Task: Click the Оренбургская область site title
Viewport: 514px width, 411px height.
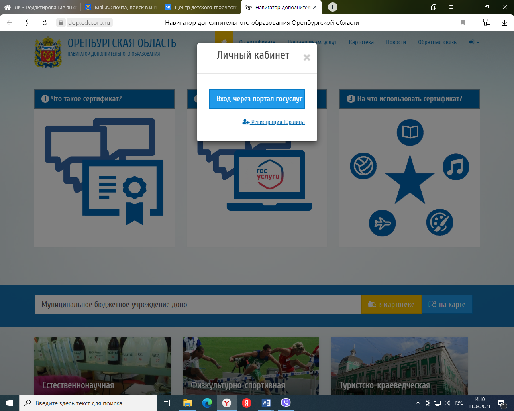Action: tap(122, 43)
